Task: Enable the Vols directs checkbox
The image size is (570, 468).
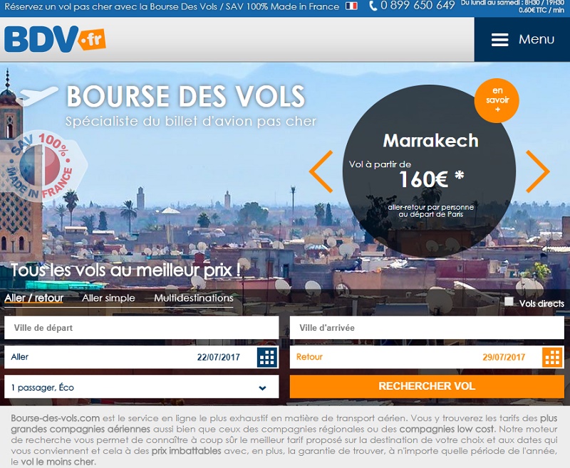Action: click(509, 302)
